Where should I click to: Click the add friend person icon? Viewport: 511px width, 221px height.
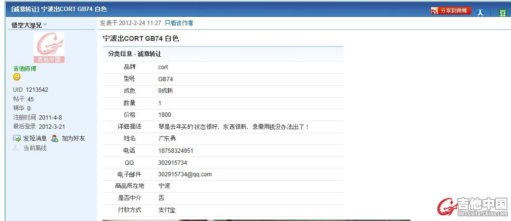54,138
